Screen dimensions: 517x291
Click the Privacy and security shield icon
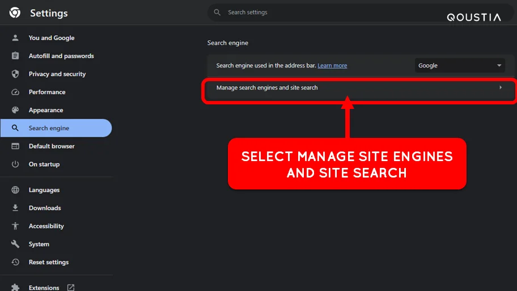15,74
